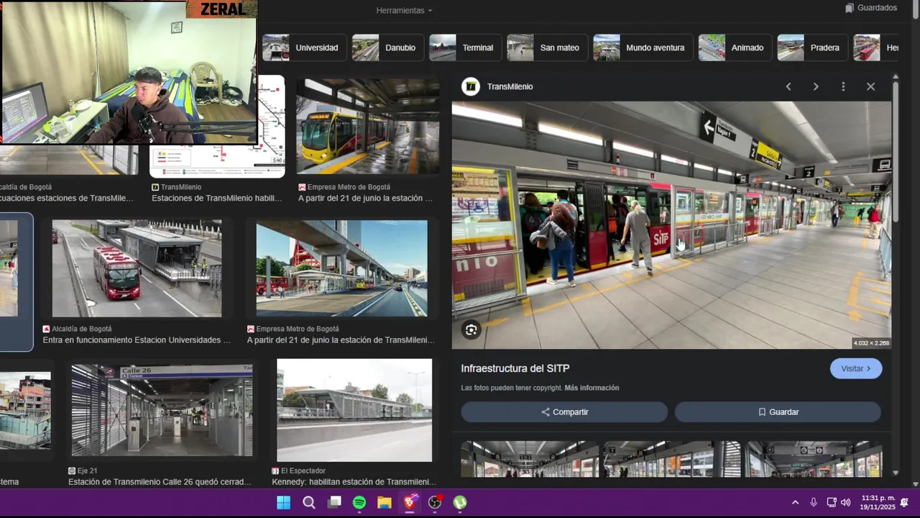Open Calle 26 station thumbnail

pyautogui.click(x=162, y=410)
